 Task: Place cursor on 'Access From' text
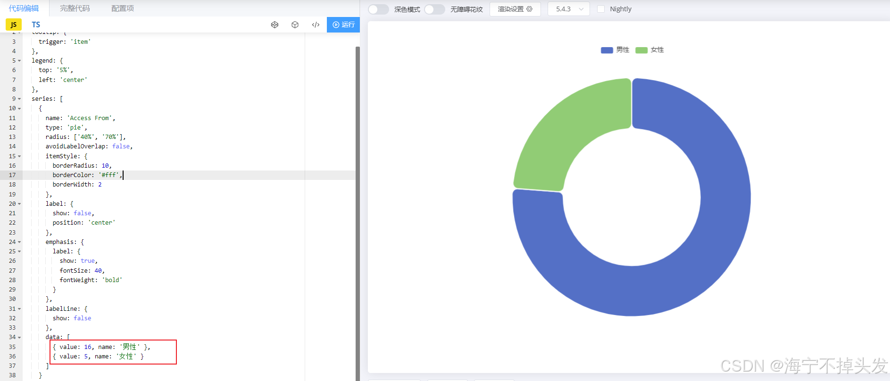tap(90, 118)
